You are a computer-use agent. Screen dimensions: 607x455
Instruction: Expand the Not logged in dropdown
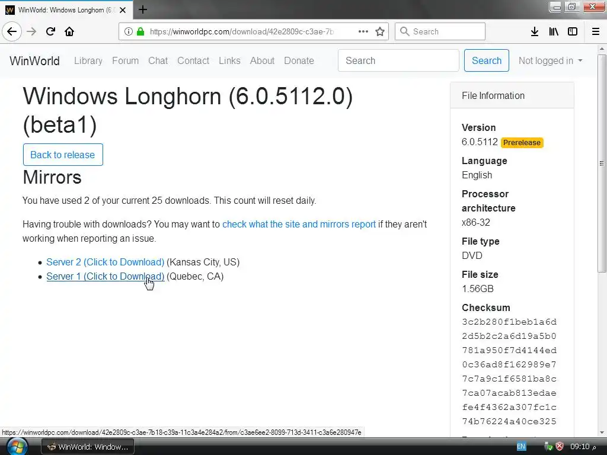click(x=550, y=61)
